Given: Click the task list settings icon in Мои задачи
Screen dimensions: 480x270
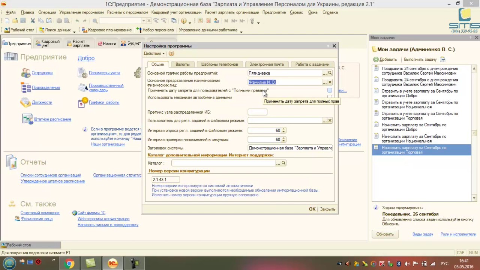Looking at the screenshot, I should pos(442,59).
